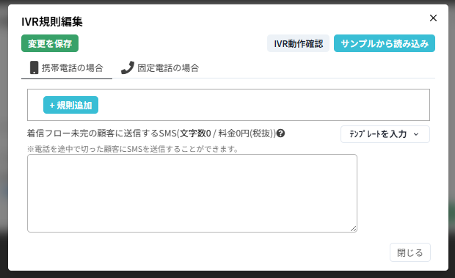Close the IVR規則編集 dialog with X icon
The height and width of the screenshot is (278, 455).
[x=433, y=18]
